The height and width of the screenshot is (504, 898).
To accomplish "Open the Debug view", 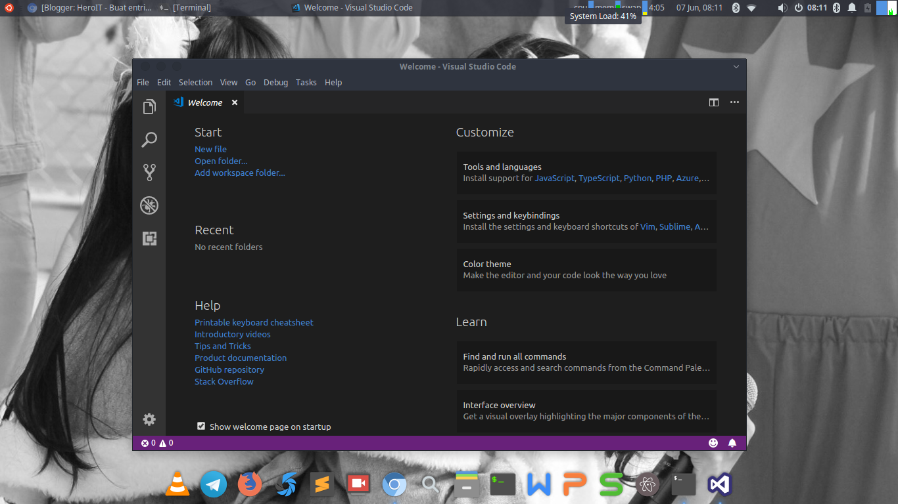I will (149, 205).
